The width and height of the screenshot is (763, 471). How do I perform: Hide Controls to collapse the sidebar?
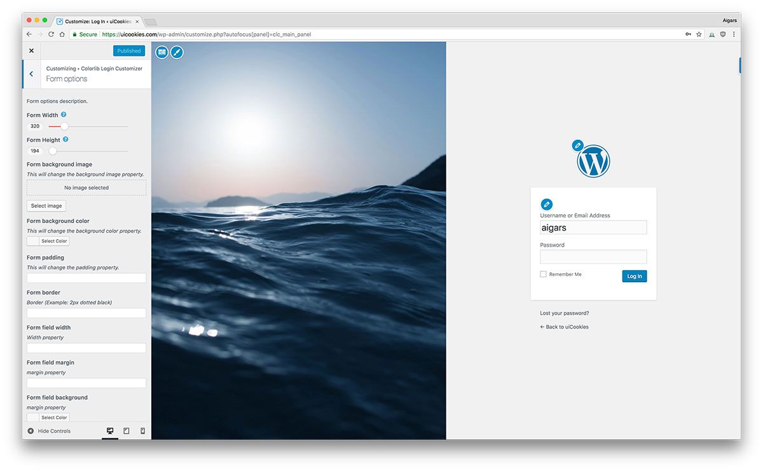[x=49, y=431]
